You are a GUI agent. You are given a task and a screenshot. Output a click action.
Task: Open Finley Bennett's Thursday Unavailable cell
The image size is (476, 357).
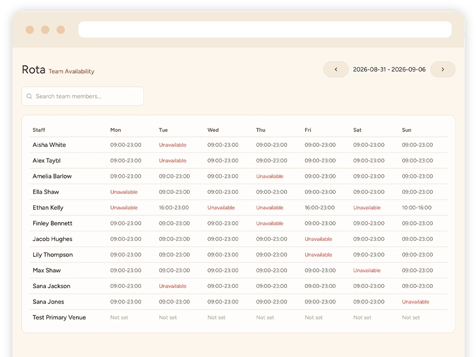pyautogui.click(x=270, y=224)
